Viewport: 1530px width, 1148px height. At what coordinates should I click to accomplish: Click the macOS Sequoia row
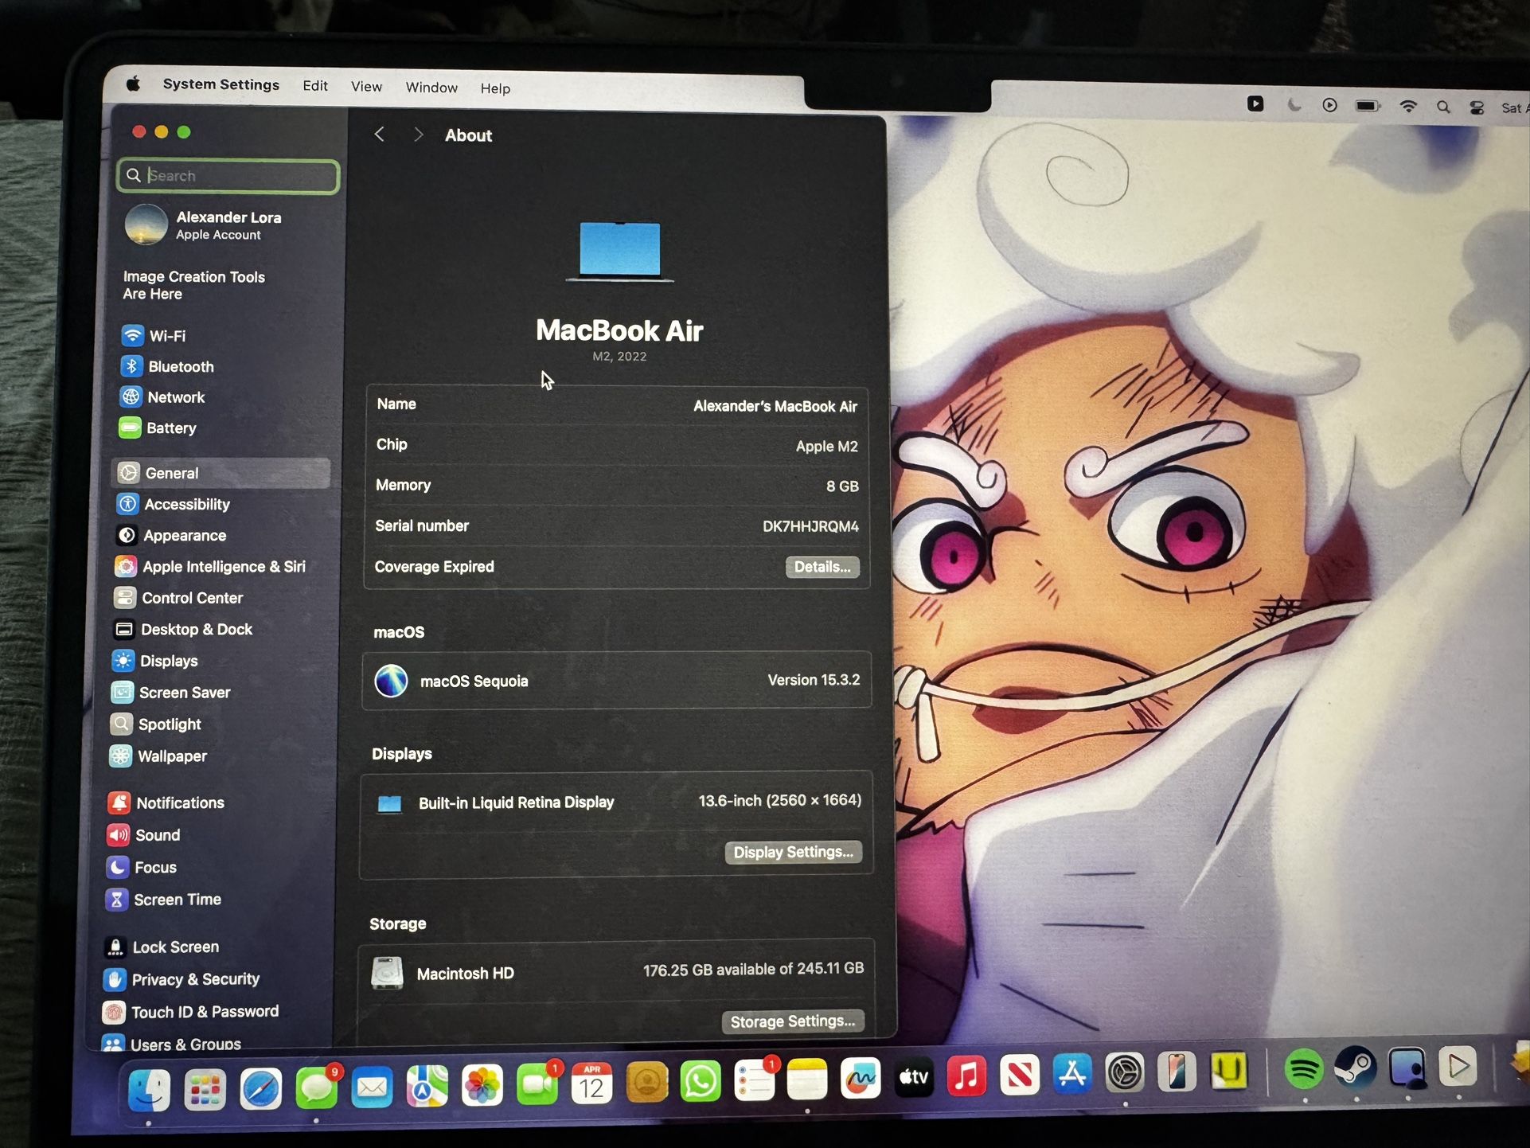click(x=617, y=681)
